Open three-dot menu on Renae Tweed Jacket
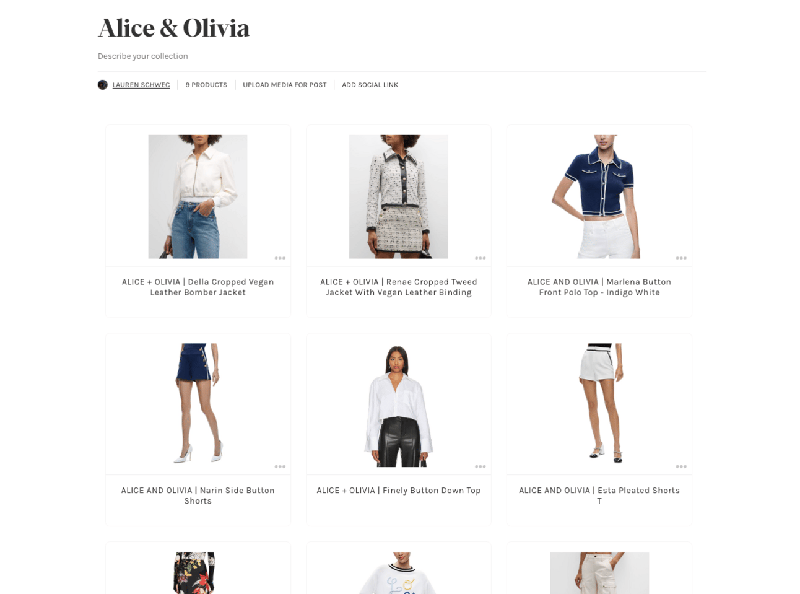Viewport: 800px width, 594px height. pyautogui.click(x=480, y=258)
